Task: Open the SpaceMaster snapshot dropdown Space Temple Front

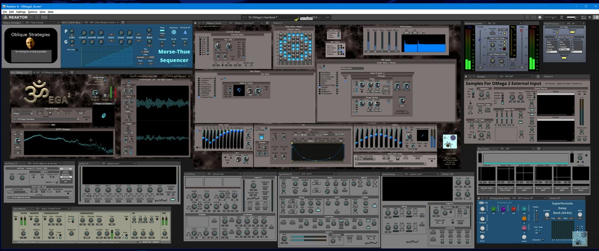Action: click(x=52, y=208)
